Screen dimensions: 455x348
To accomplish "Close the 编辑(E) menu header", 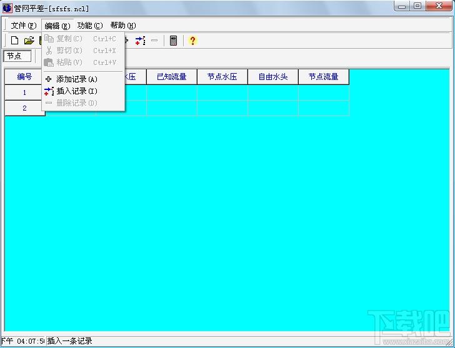I will pyautogui.click(x=57, y=26).
